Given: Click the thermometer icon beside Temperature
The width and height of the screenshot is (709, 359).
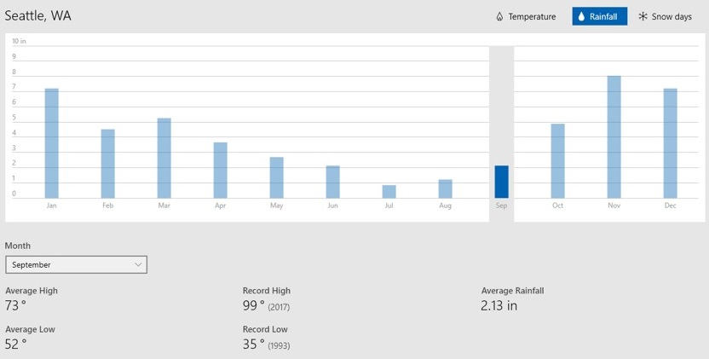Looking at the screenshot, I should point(499,17).
